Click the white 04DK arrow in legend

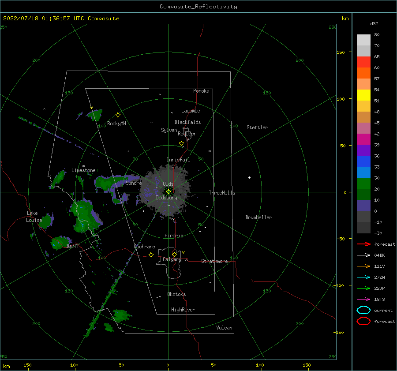click(x=363, y=255)
